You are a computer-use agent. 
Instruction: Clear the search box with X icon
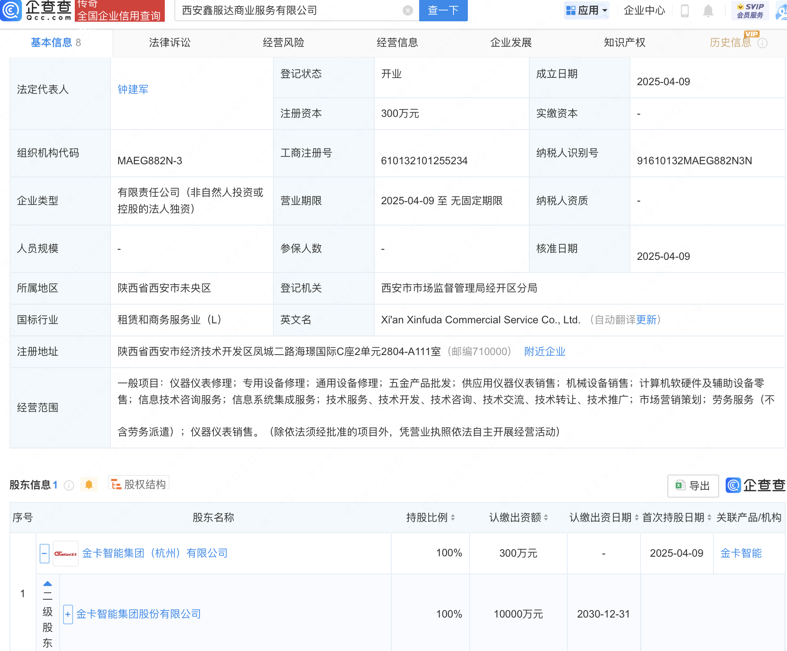(407, 10)
